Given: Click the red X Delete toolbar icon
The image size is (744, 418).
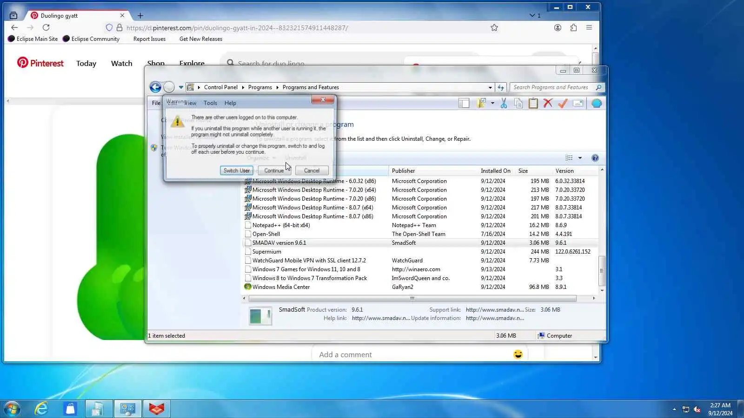Looking at the screenshot, I should 548,104.
